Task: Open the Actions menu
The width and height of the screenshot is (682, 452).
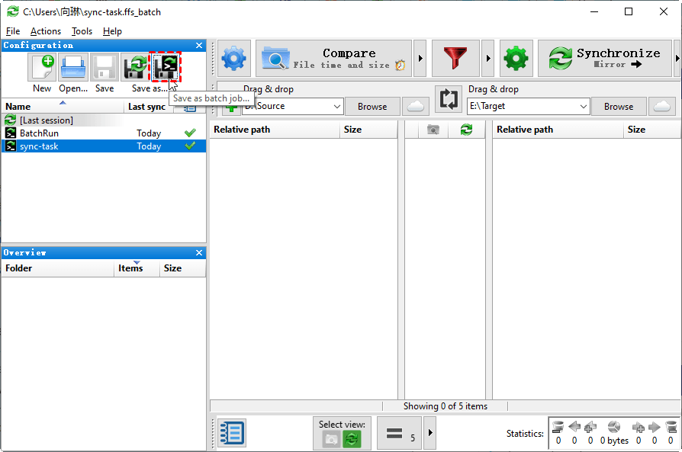Action: tap(45, 31)
